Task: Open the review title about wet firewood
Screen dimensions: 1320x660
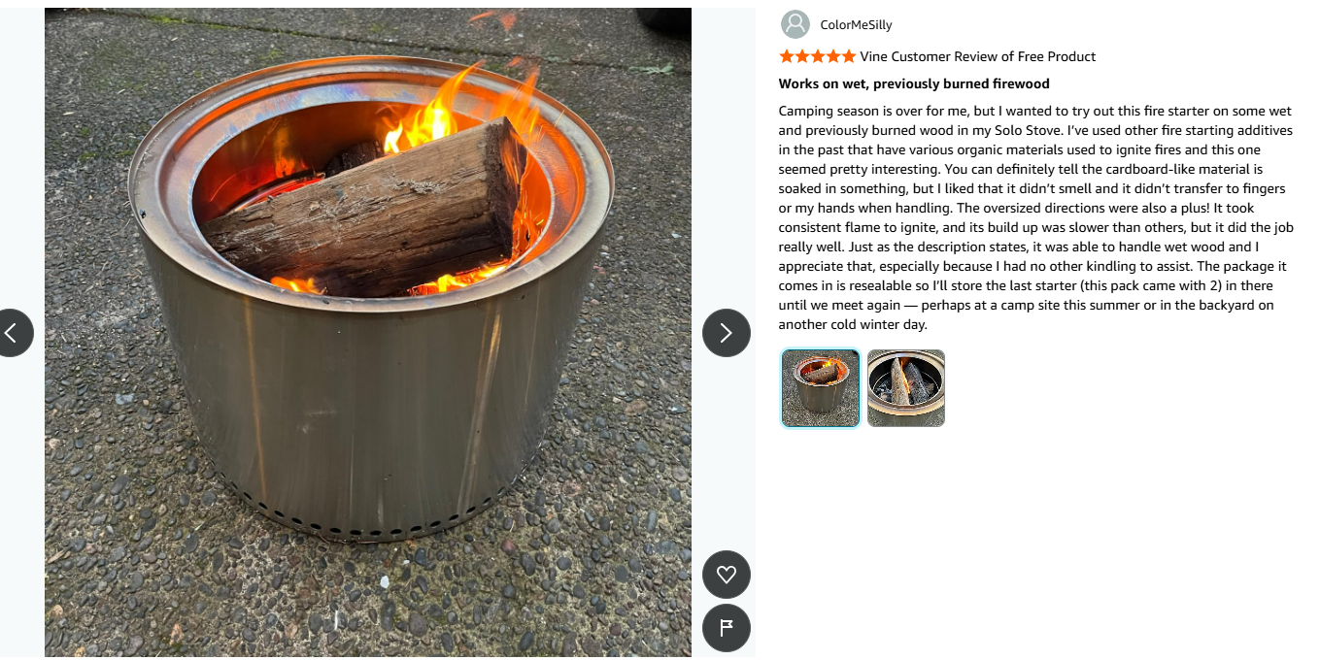Action: coord(914,84)
